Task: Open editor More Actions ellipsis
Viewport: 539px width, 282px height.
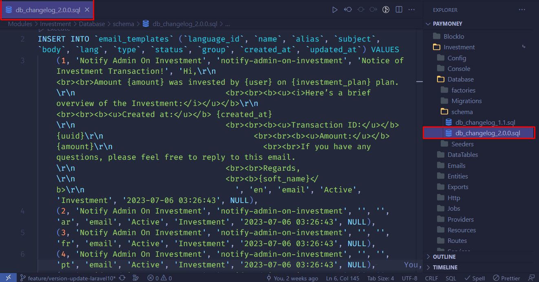Action: pos(411,10)
